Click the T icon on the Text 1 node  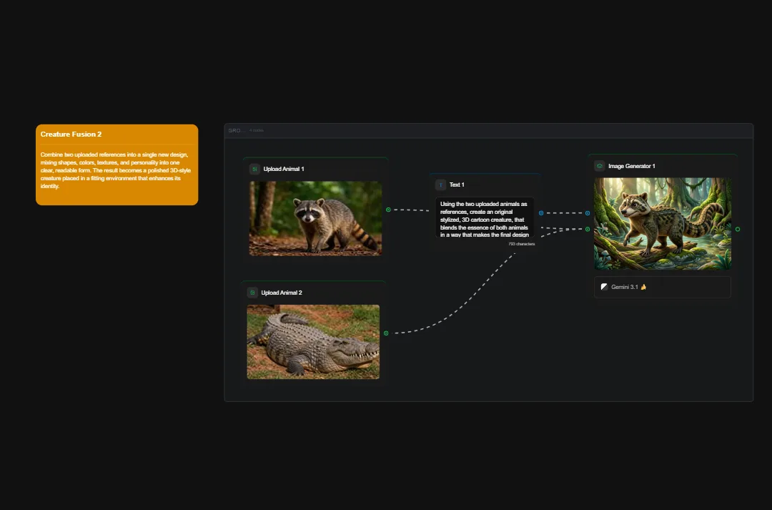pyautogui.click(x=440, y=185)
